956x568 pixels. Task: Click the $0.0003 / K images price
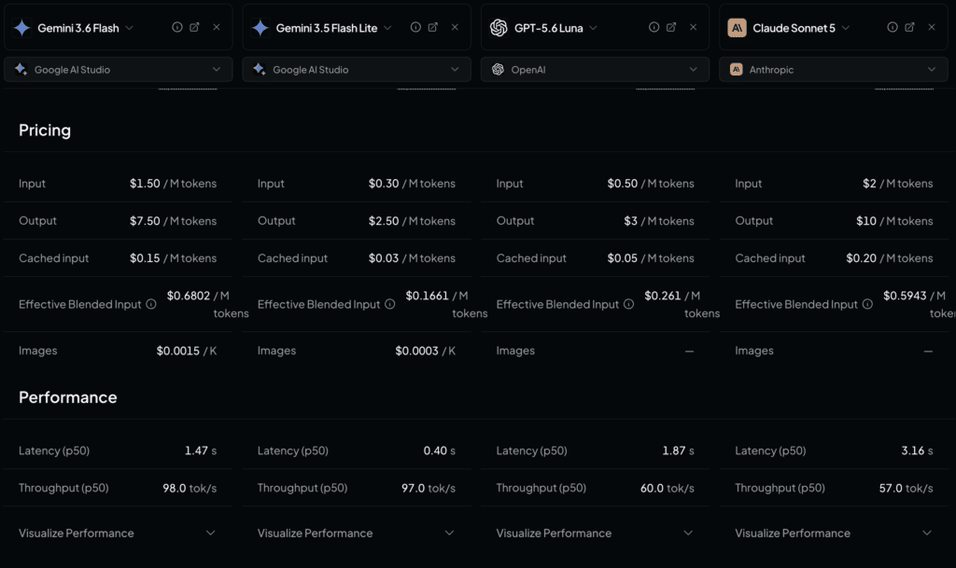pyautogui.click(x=425, y=351)
